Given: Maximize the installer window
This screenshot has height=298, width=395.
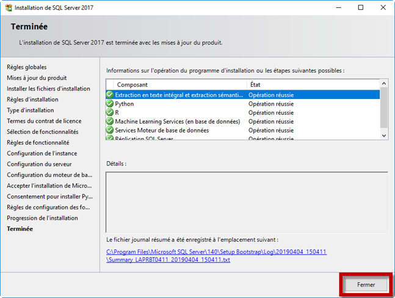Looking at the screenshot, I should [x=361, y=7].
